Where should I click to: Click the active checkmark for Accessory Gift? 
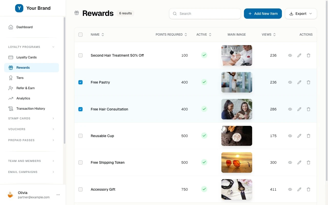point(204,189)
